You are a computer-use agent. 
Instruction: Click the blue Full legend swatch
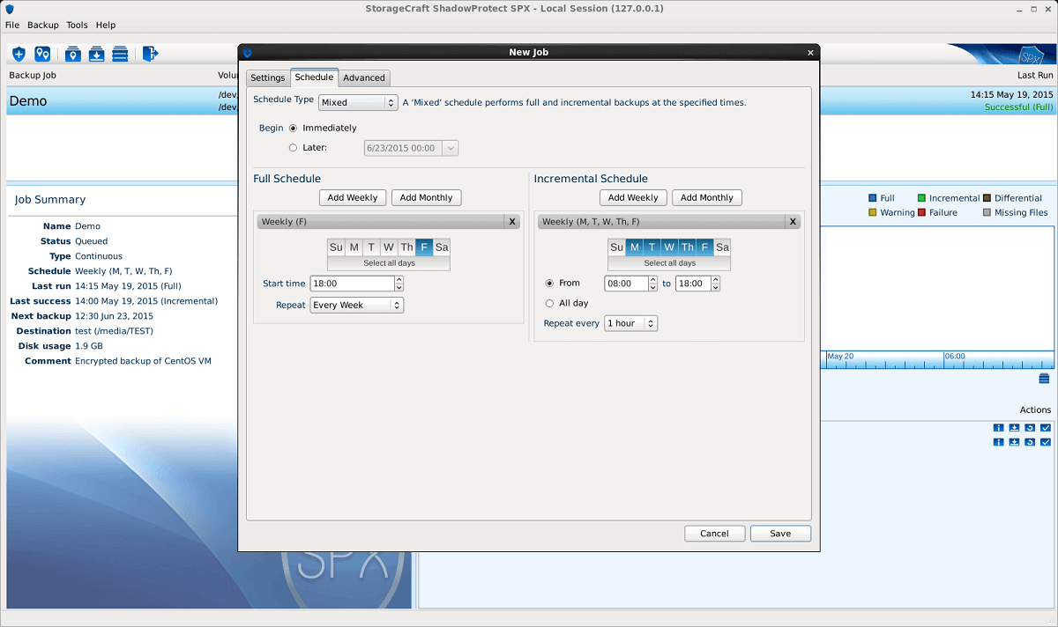[x=872, y=198]
